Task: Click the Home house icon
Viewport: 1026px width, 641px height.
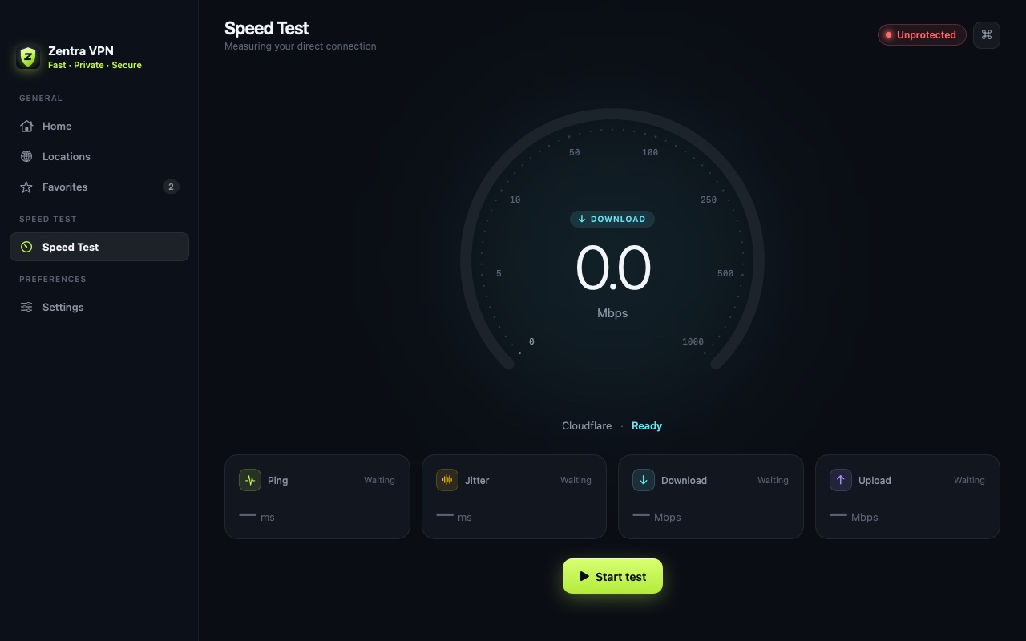Action: click(26, 126)
